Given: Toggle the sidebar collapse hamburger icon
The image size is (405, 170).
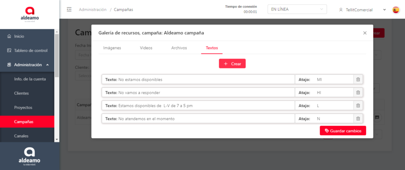Looking at the screenshot, I should coord(69,9).
